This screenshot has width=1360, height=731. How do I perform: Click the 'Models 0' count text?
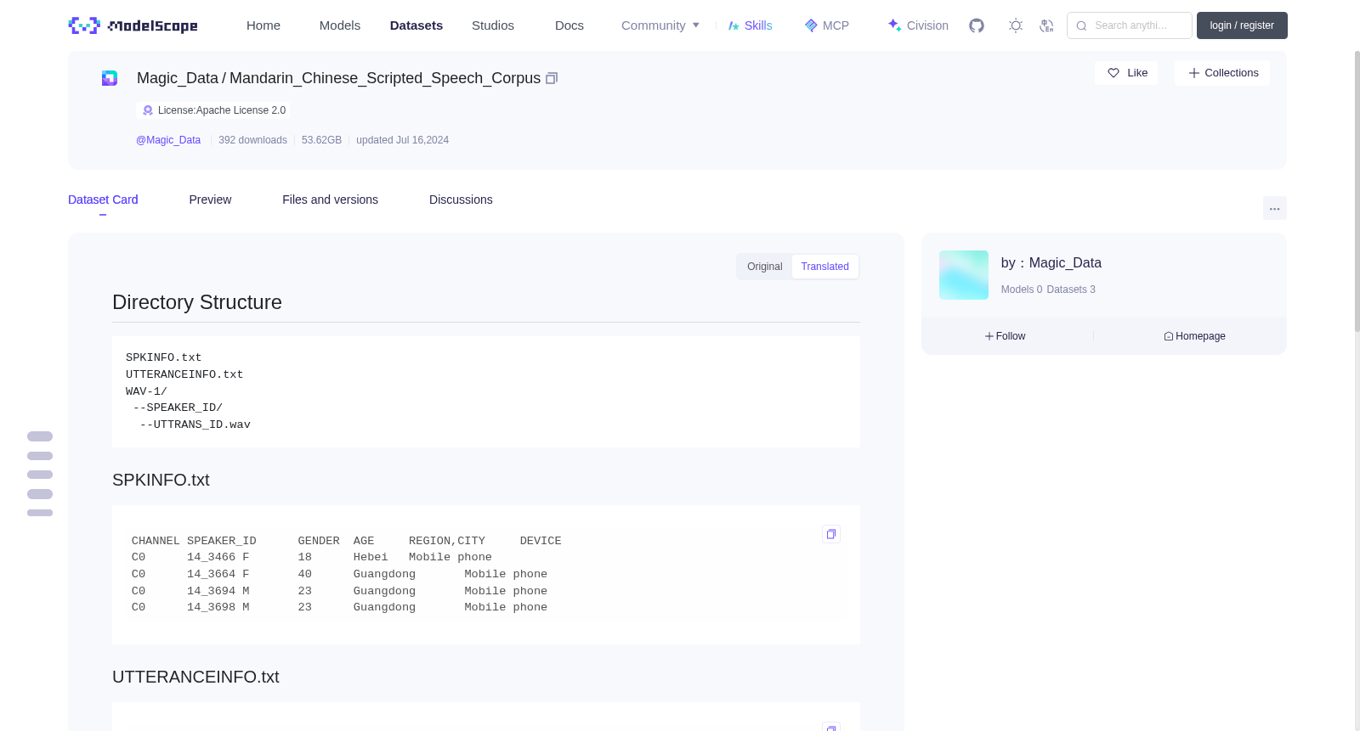[1022, 290]
